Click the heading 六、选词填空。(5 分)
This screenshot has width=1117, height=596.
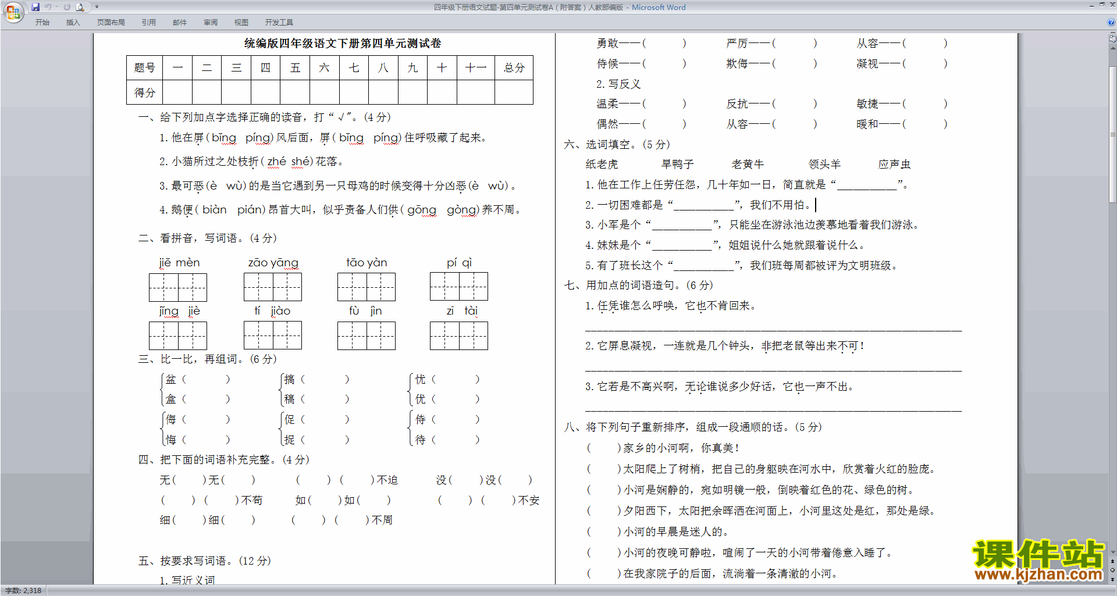[x=617, y=145]
